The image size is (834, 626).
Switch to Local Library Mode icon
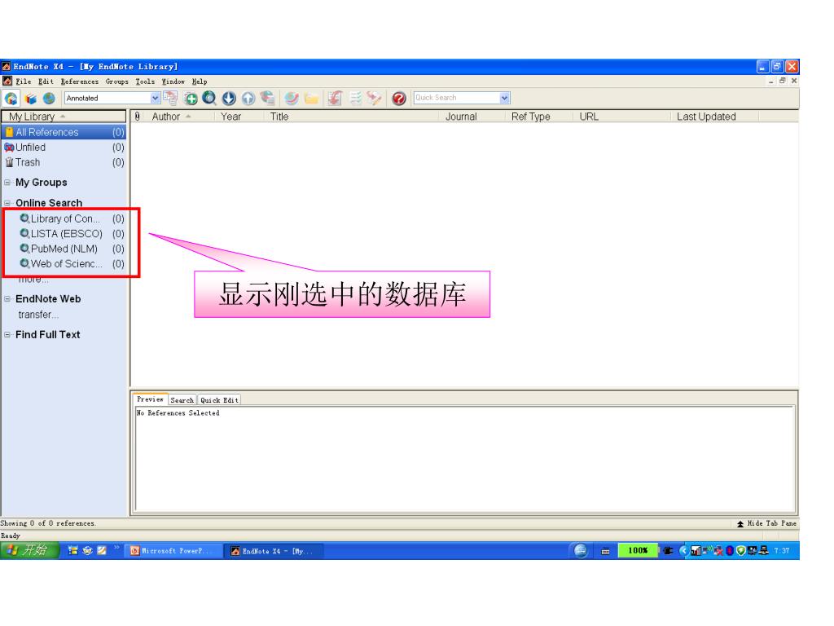click(31, 99)
